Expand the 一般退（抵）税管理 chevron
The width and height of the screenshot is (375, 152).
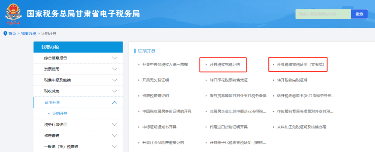click(115, 147)
